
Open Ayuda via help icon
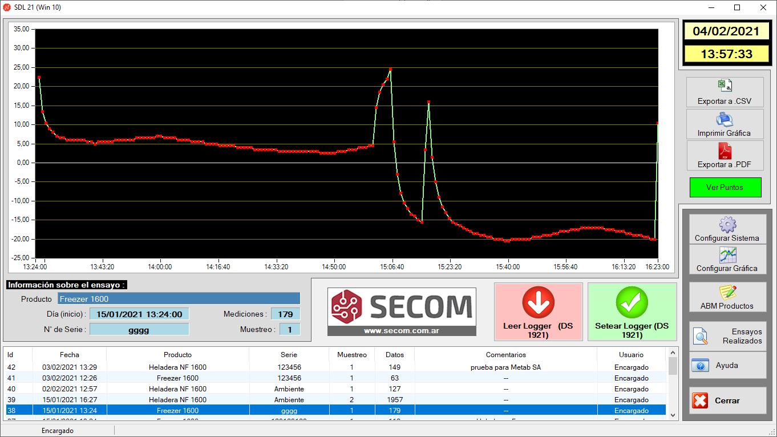point(700,365)
